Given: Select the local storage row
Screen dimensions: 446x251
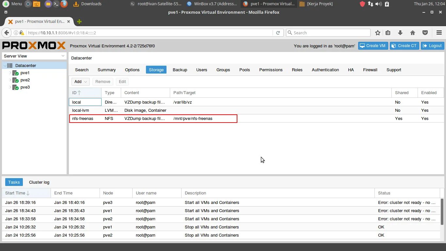Looking at the screenshot, I should coord(256,102).
